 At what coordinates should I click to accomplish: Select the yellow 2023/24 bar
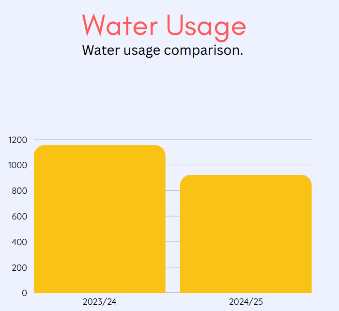[x=99, y=219]
